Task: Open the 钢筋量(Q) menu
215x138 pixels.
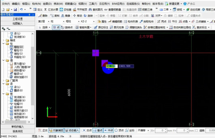Action: pos(71,4)
